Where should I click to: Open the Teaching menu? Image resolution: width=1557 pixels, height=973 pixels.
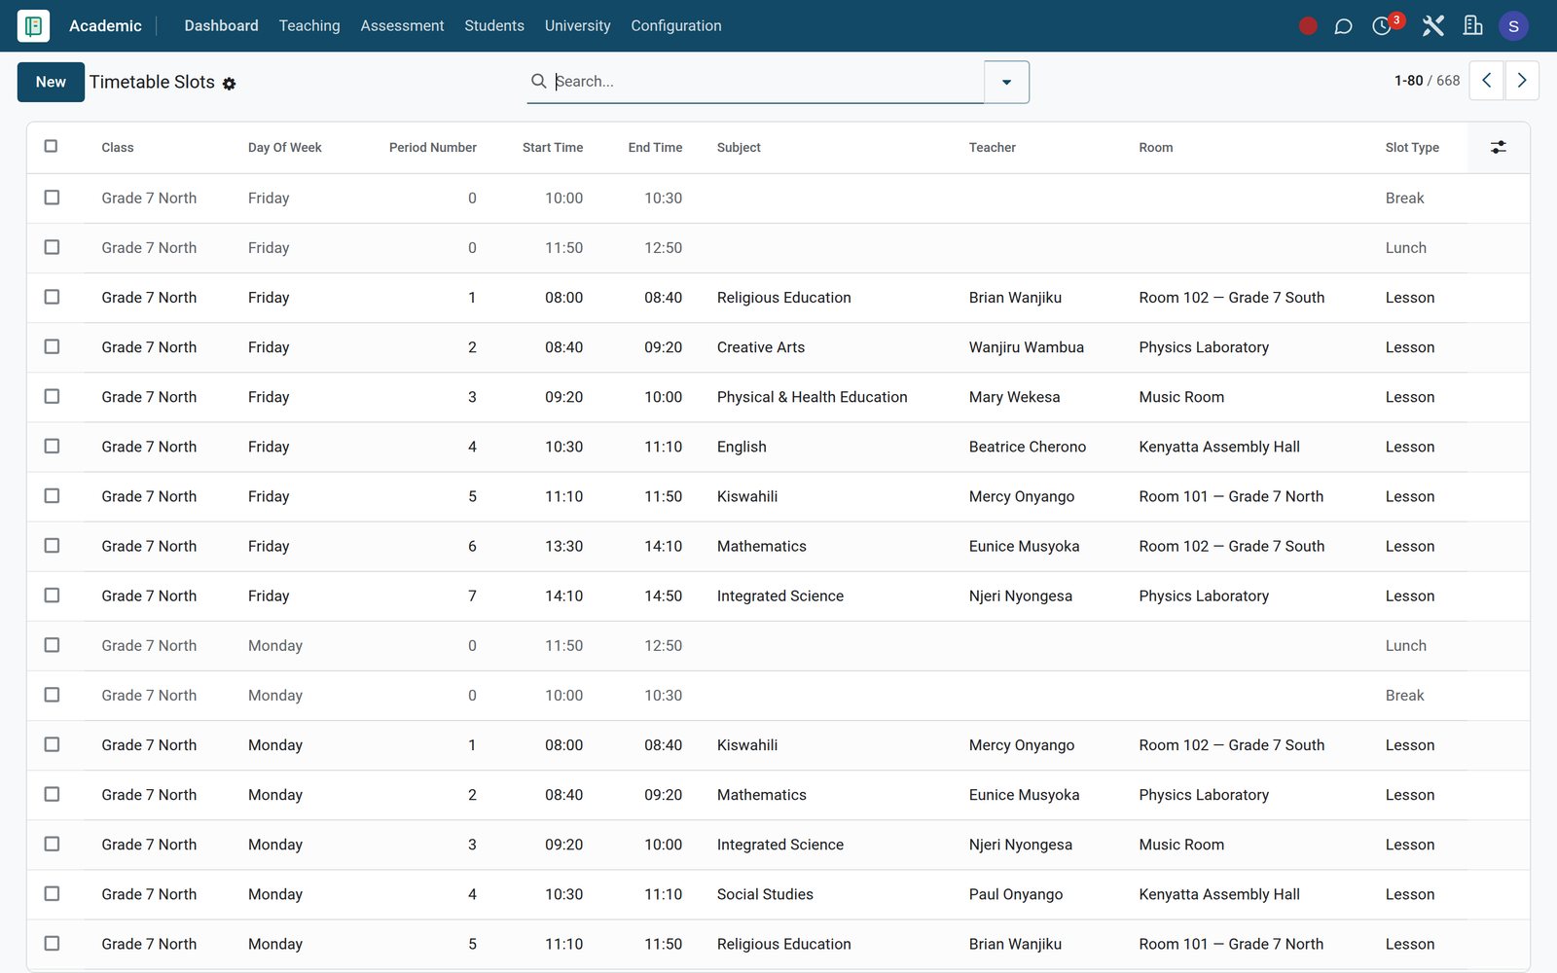(309, 25)
